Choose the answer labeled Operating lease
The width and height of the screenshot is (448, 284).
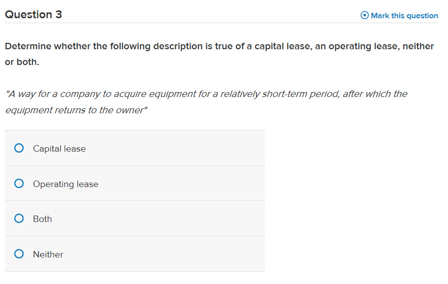pyautogui.click(x=65, y=183)
